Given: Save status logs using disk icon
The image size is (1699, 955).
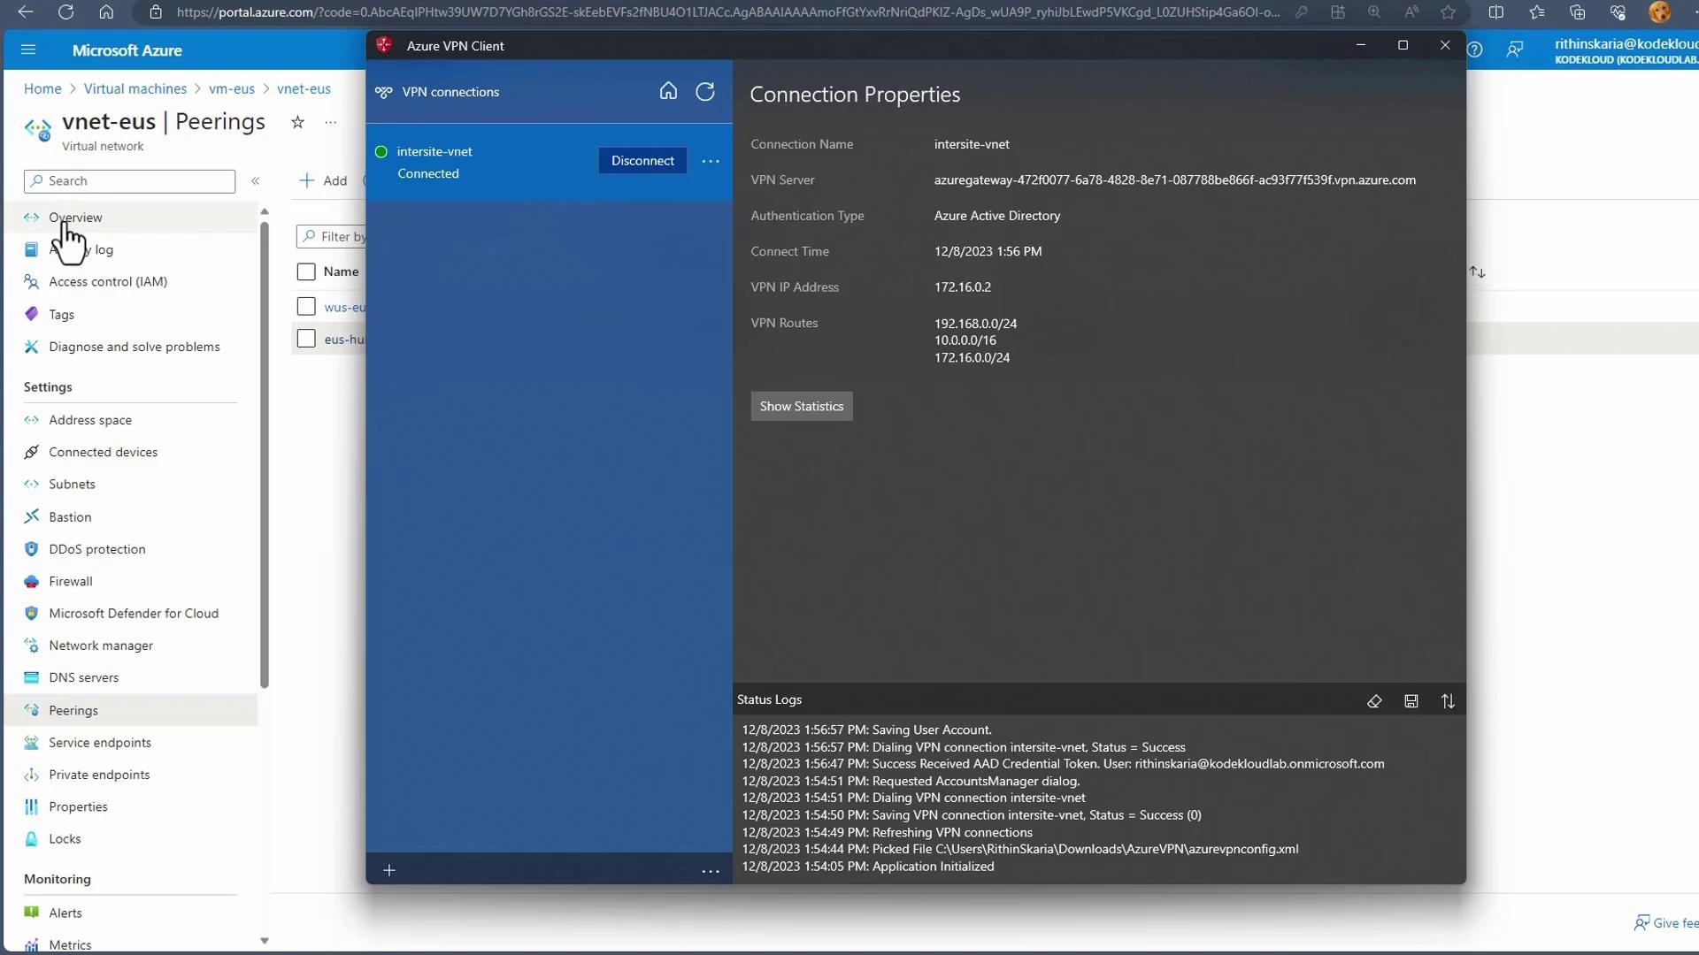Looking at the screenshot, I should coord(1411,701).
